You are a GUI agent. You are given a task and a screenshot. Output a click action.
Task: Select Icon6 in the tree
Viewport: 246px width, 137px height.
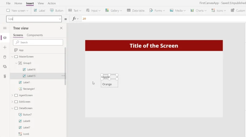(26, 134)
